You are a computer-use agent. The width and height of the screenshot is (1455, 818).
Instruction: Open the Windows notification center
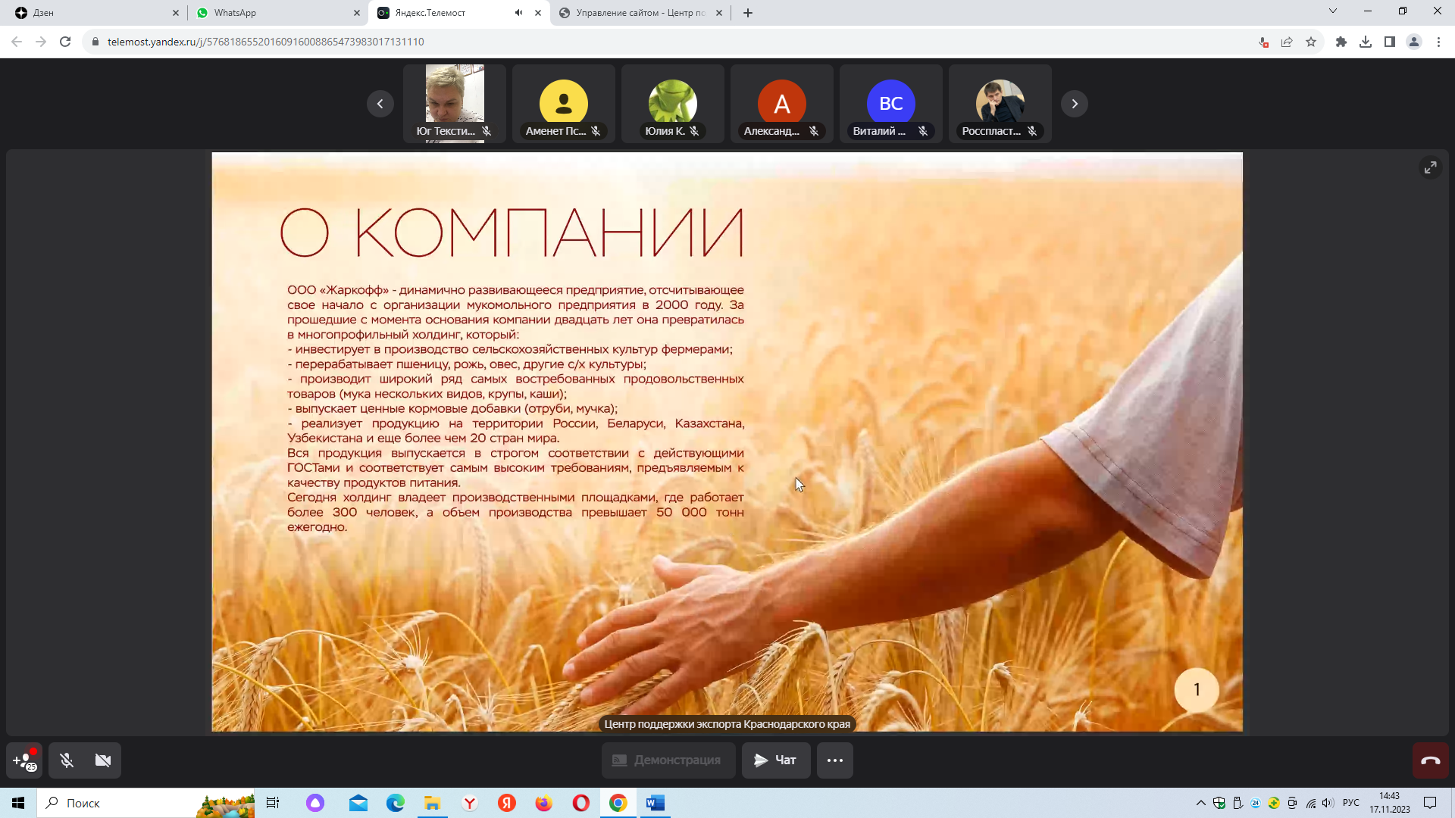[x=1430, y=803]
